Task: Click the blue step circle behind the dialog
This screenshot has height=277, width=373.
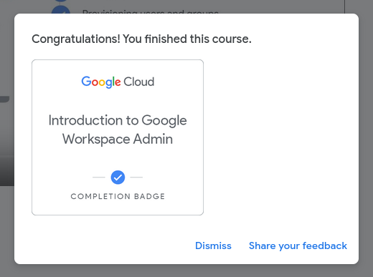Action: pyautogui.click(x=61, y=10)
